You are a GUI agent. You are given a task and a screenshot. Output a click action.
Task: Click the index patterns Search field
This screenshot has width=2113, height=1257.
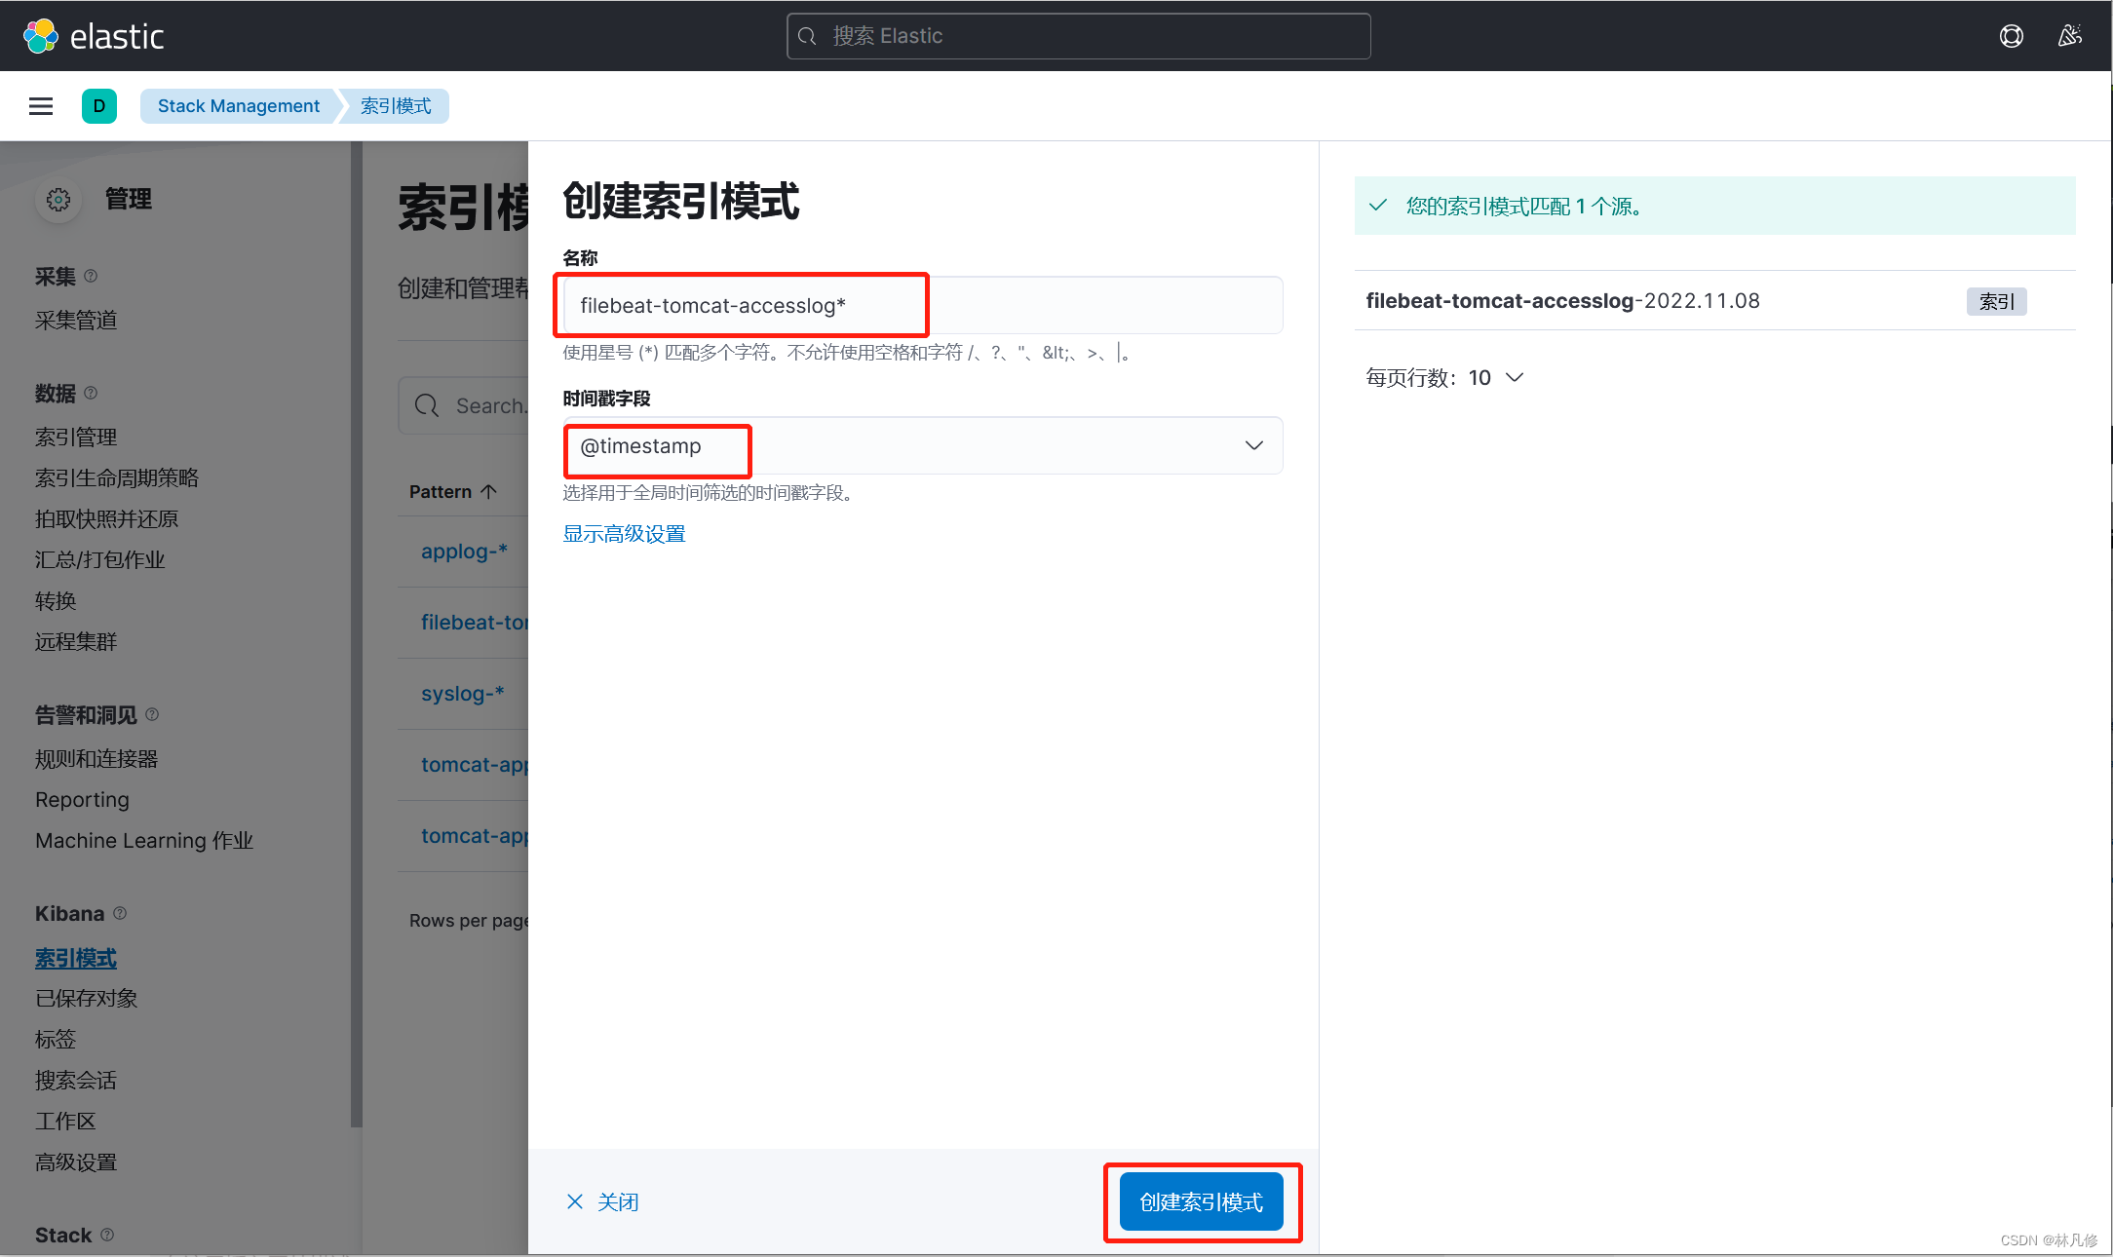coord(464,405)
